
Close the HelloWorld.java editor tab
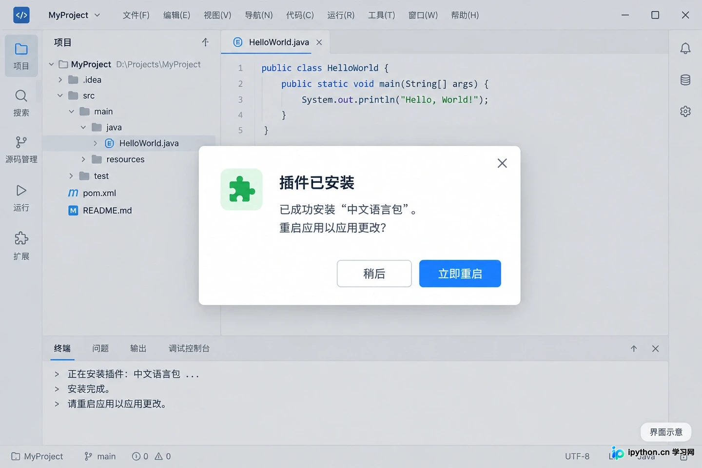[319, 42]
